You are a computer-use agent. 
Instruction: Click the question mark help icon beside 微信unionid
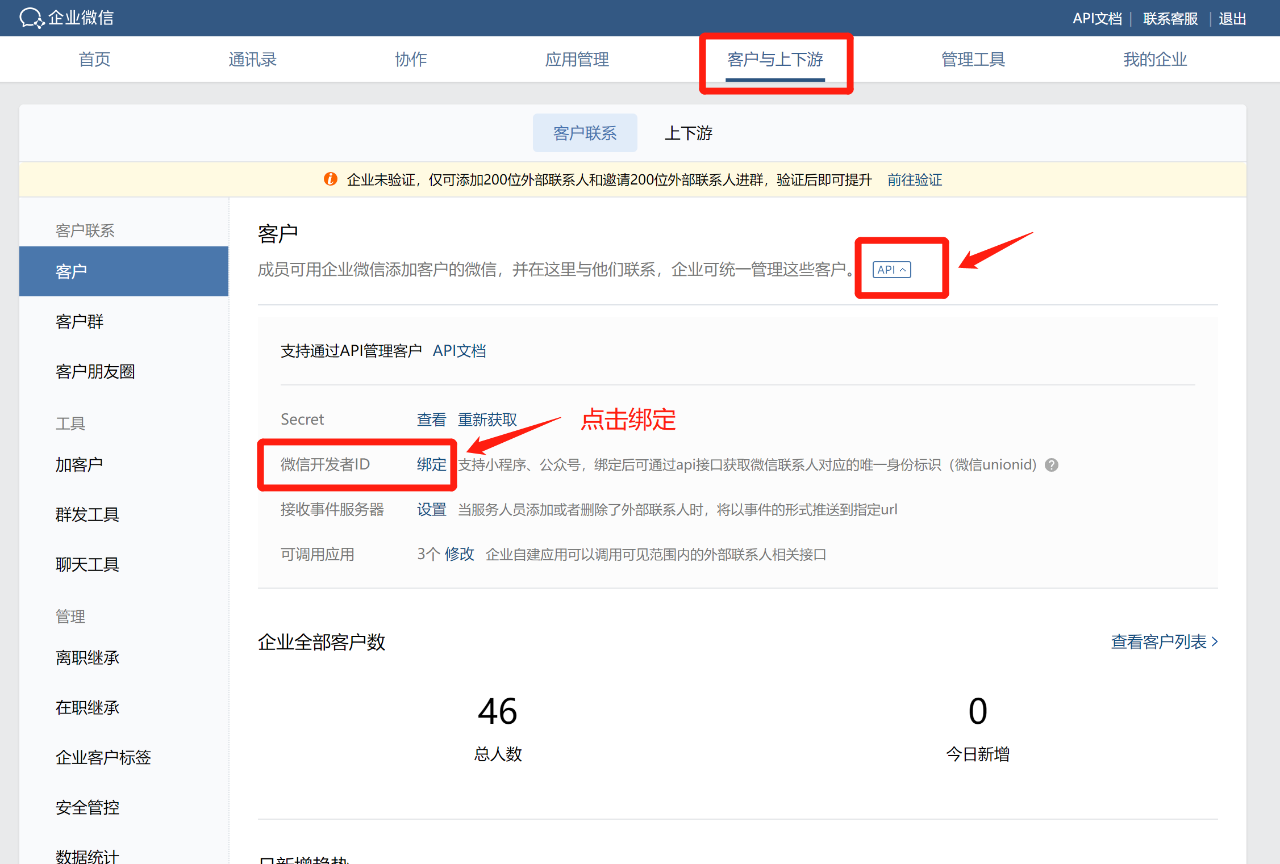point(1052,465)
